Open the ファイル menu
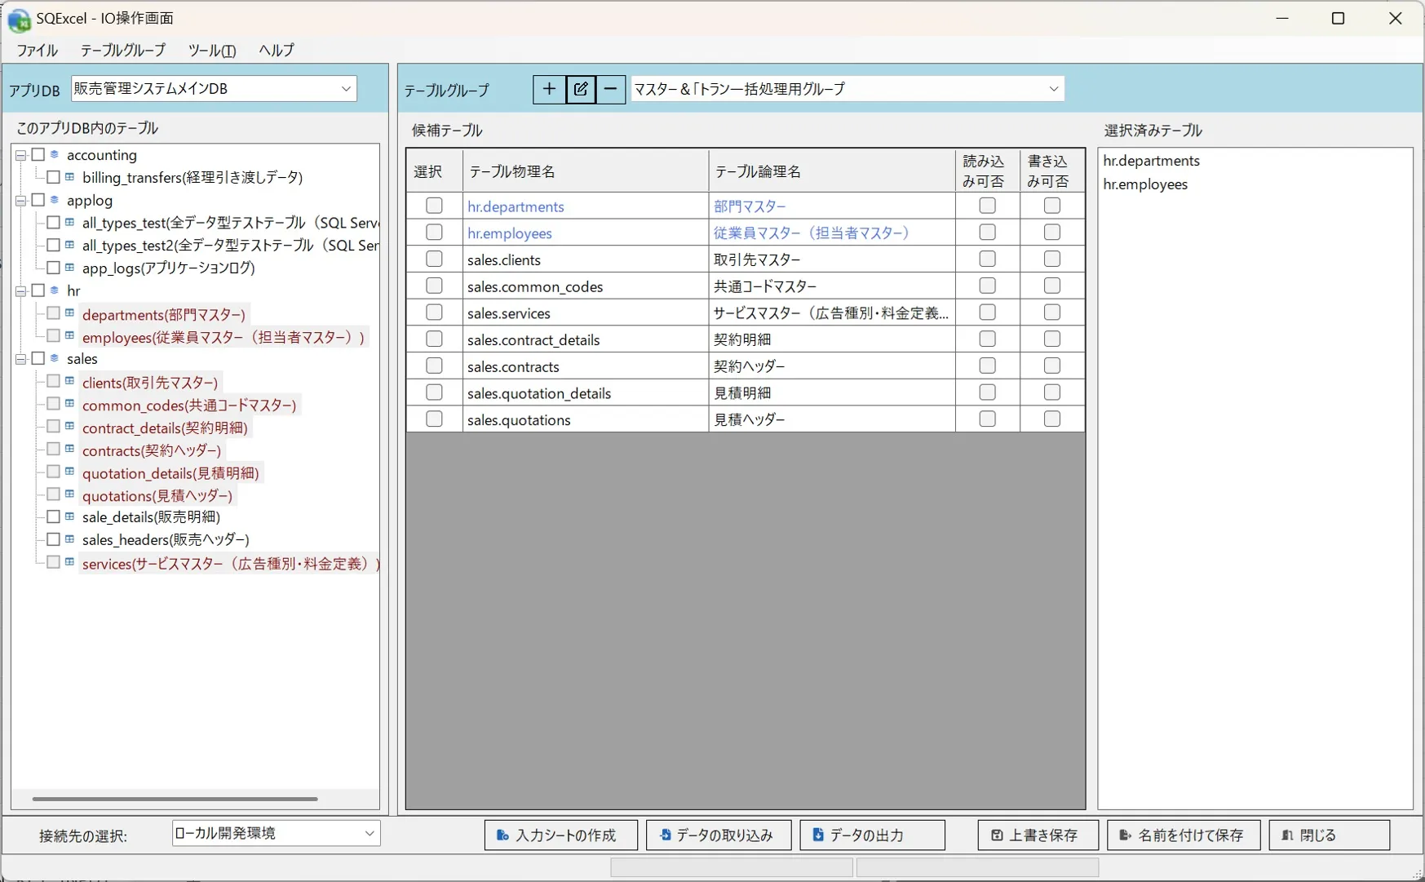 click(x=38, y=50)
